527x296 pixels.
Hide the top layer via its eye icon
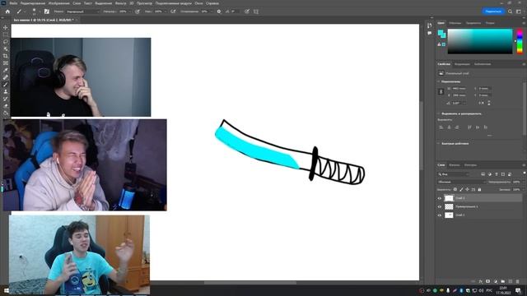[440, 198]
